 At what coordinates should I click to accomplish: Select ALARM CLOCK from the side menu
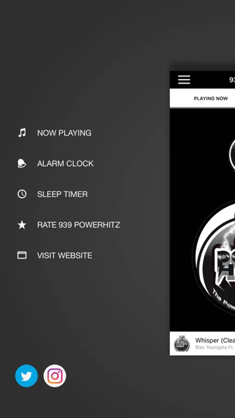65,163
